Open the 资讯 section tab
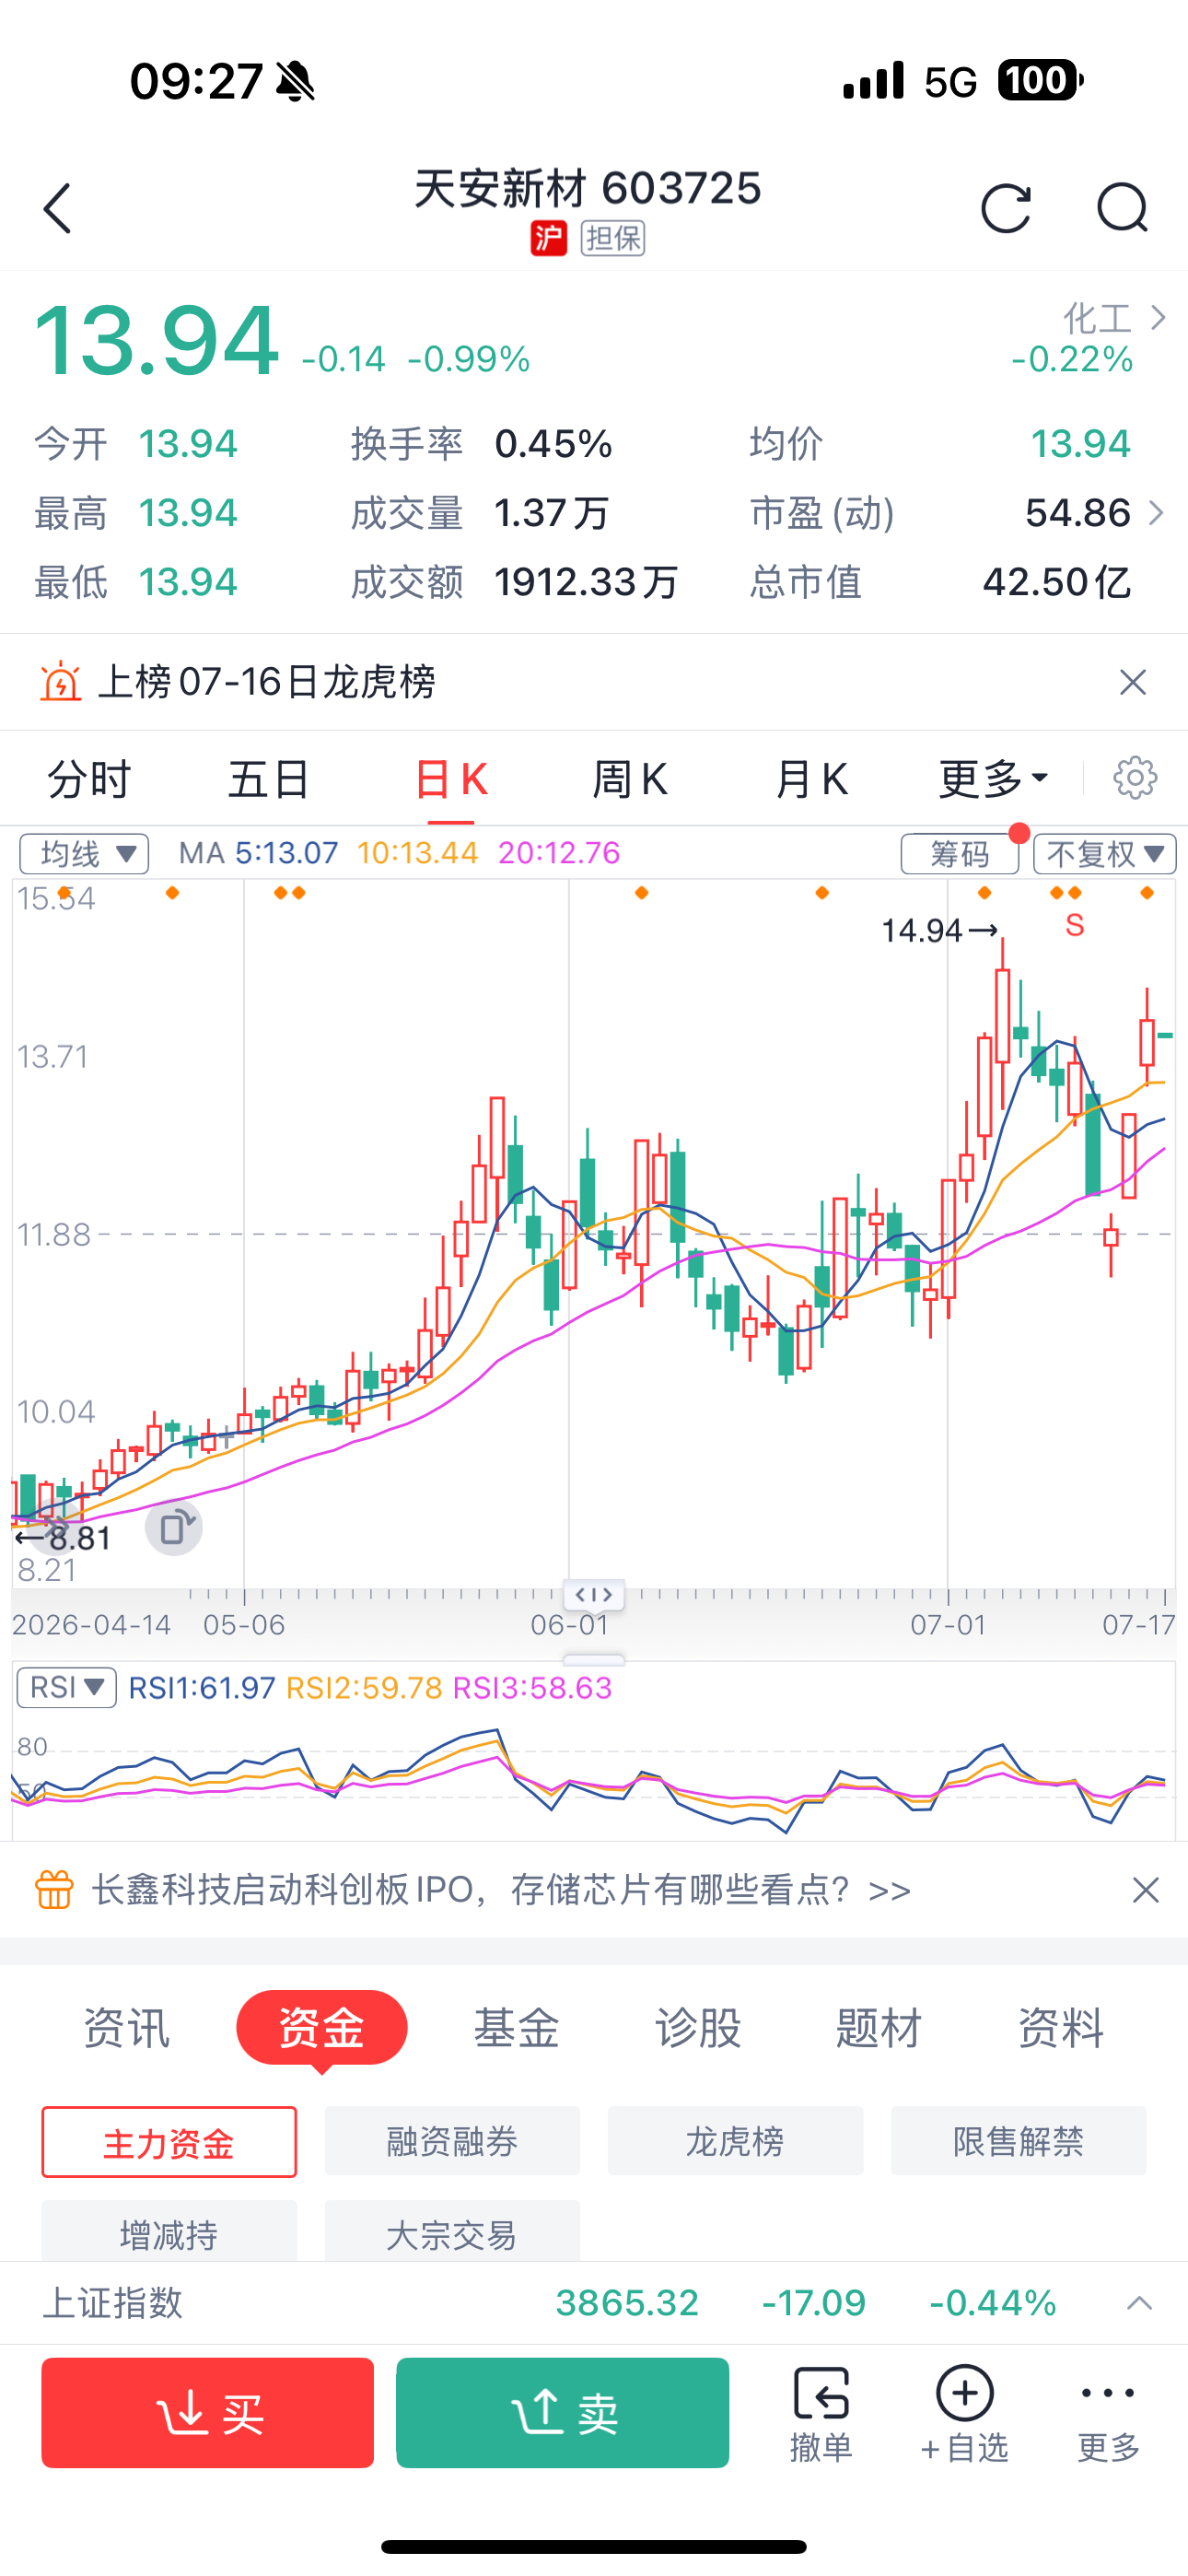Screen dimensions: 1188x2576 pyautogui.click(x=126, y=2028)
